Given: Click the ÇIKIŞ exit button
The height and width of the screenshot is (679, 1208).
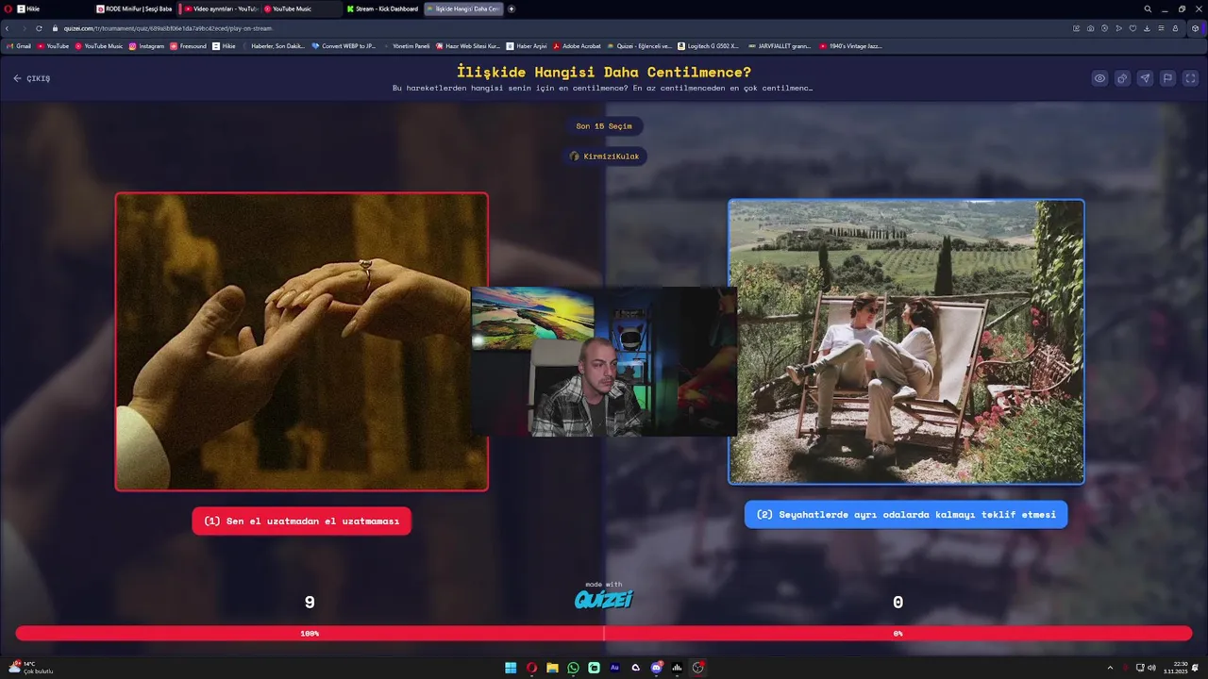Looking at the screenshot, I should tap(32, 78).
